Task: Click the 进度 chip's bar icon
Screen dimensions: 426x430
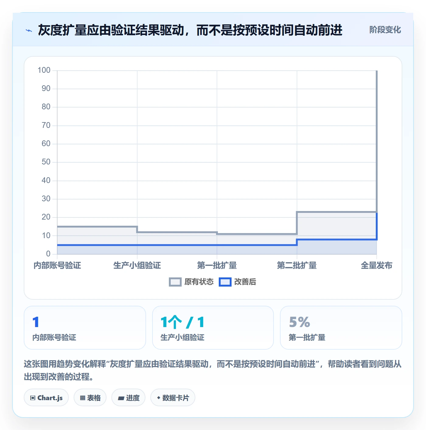Action: click(x=121, y=398)
